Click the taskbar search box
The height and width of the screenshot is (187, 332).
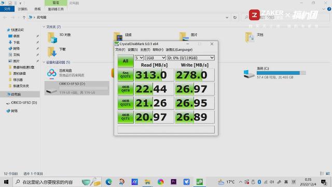(x=57, y=182)
